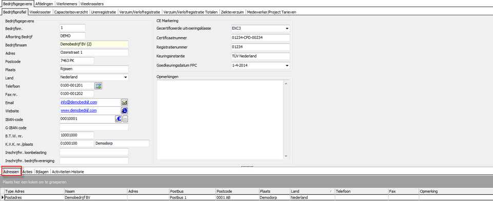Click the row indicator arrow for Postadres
This screenshot has width=493, height=201.
click(3, 197)
